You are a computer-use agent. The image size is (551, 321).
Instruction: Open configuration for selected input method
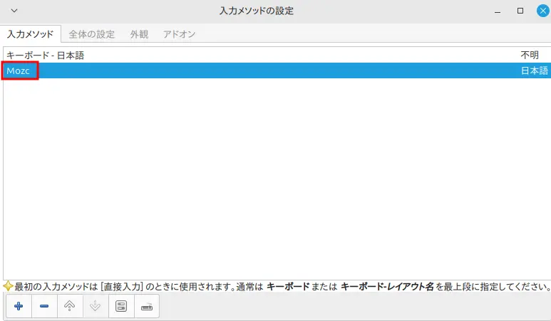(121, 306)
